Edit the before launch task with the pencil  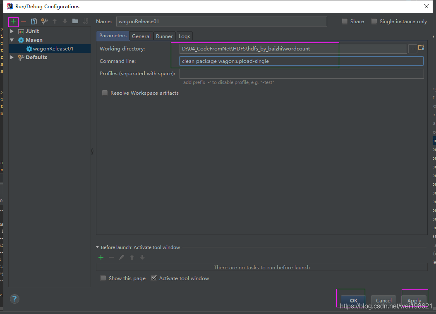(x=122, y=258)
